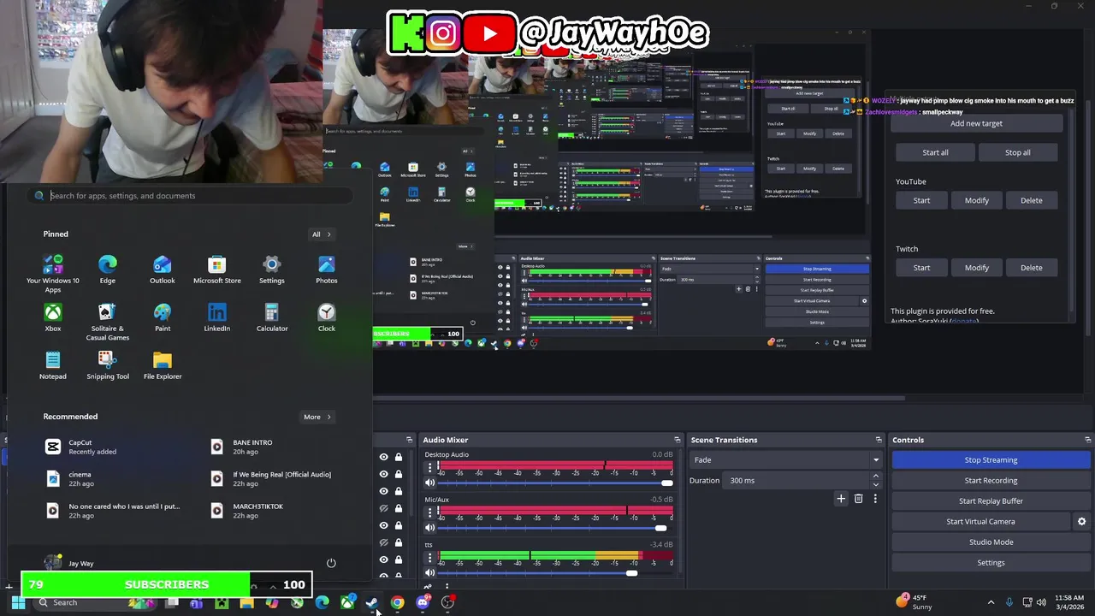The width and height of the screenshot is (1095, 616).
Task: Toggle the uppermost source lock icon
Action: pos(399,457)
